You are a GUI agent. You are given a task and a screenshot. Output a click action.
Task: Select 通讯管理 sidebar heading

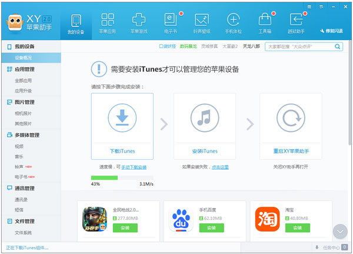coord(25,189)
